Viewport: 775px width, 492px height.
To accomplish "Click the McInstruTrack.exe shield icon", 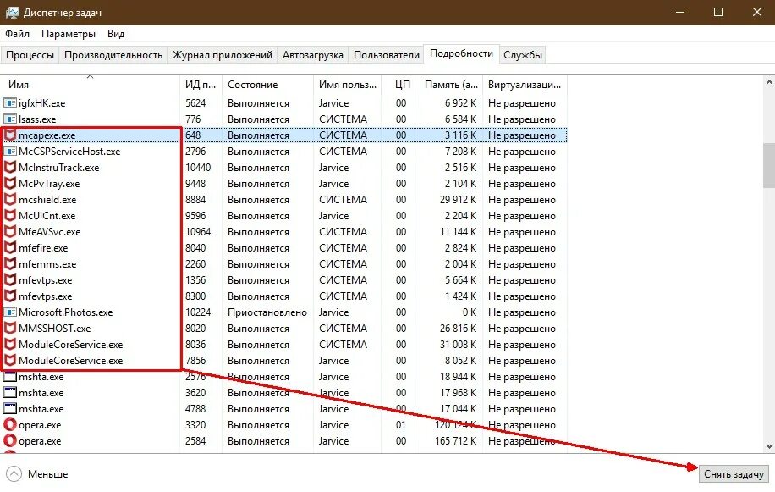I will click(10, 167).
